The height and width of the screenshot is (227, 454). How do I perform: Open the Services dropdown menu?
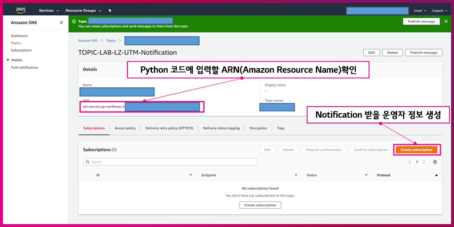pos(49,10)
